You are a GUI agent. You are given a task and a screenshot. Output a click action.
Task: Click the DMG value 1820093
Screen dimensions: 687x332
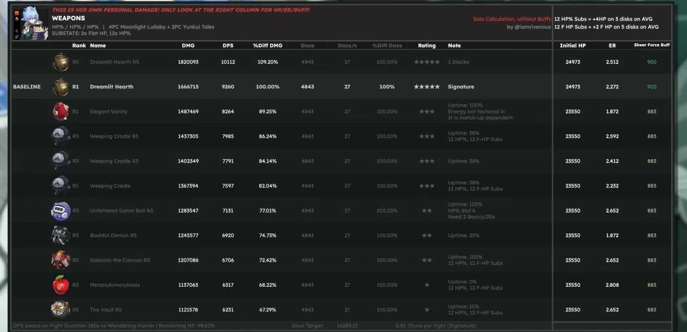[188, 62]
